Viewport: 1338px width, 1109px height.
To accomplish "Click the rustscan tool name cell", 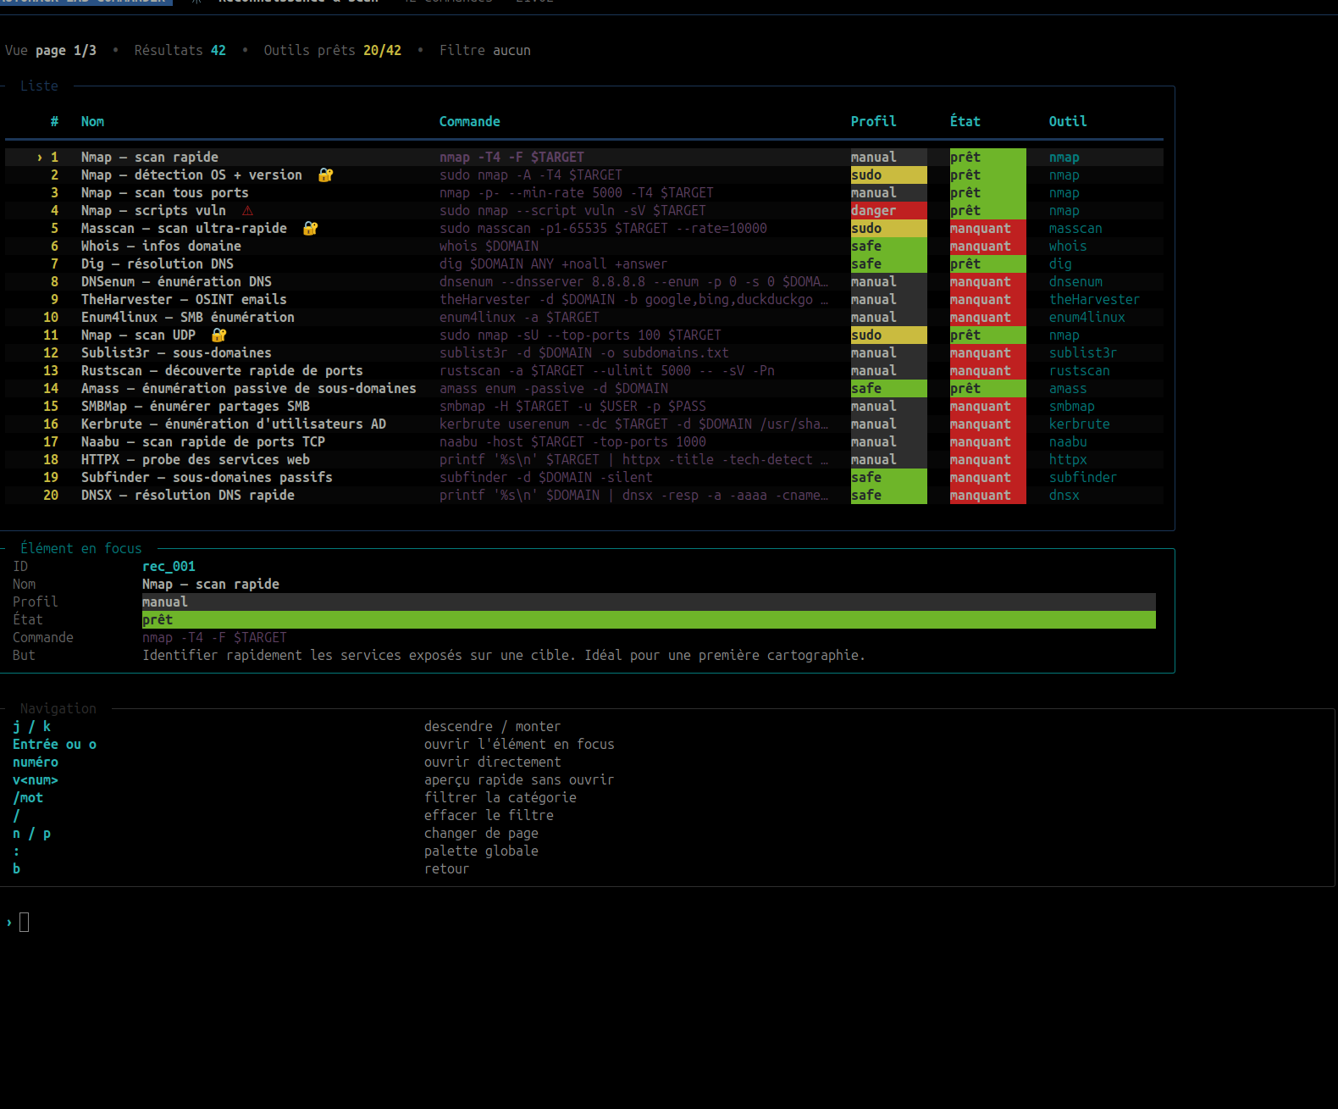I will [1079, 371].
